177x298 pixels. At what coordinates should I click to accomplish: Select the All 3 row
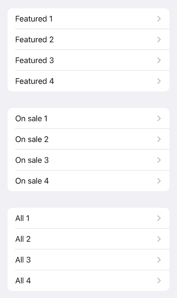[88, 260]
